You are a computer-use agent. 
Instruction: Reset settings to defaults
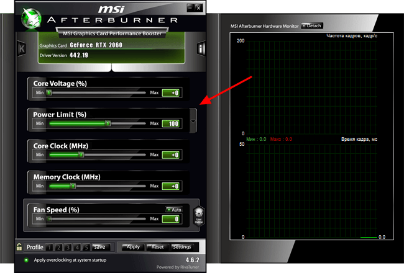click(x=158, y=247)
